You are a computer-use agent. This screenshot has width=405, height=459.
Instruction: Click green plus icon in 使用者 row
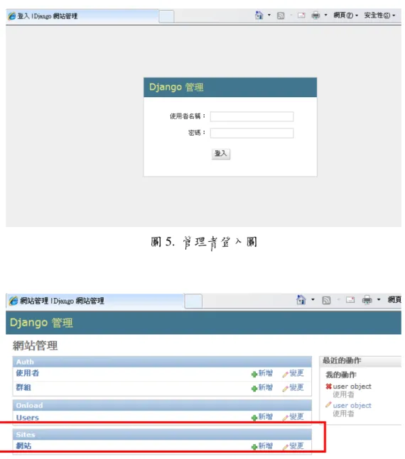point(254,375)
